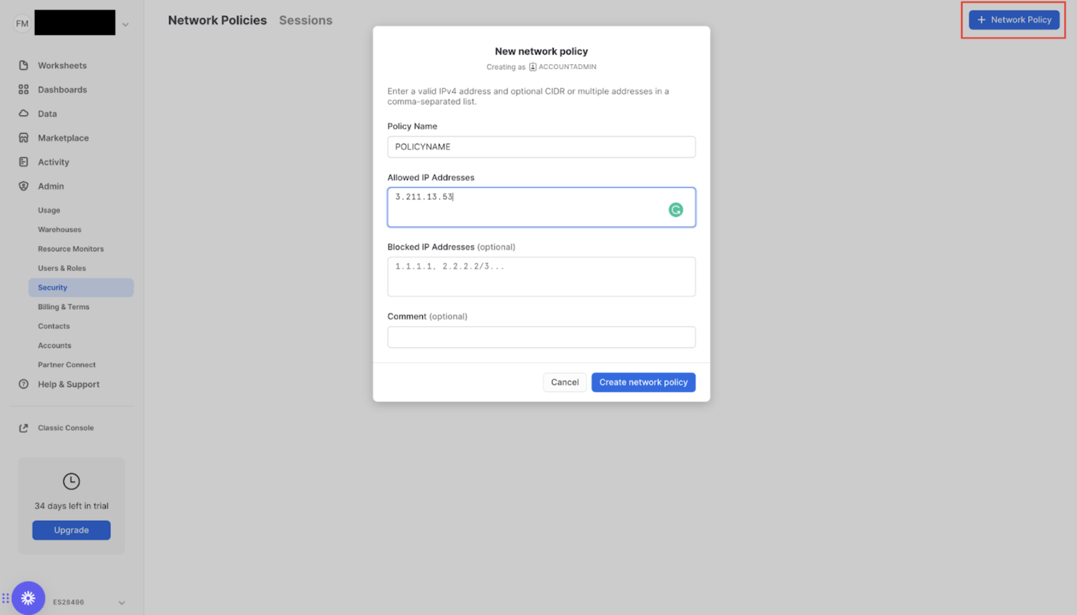Viewport: 1077px width, 615px height.
Task: Click the Worksheets document icon
Action: [23, 66]
